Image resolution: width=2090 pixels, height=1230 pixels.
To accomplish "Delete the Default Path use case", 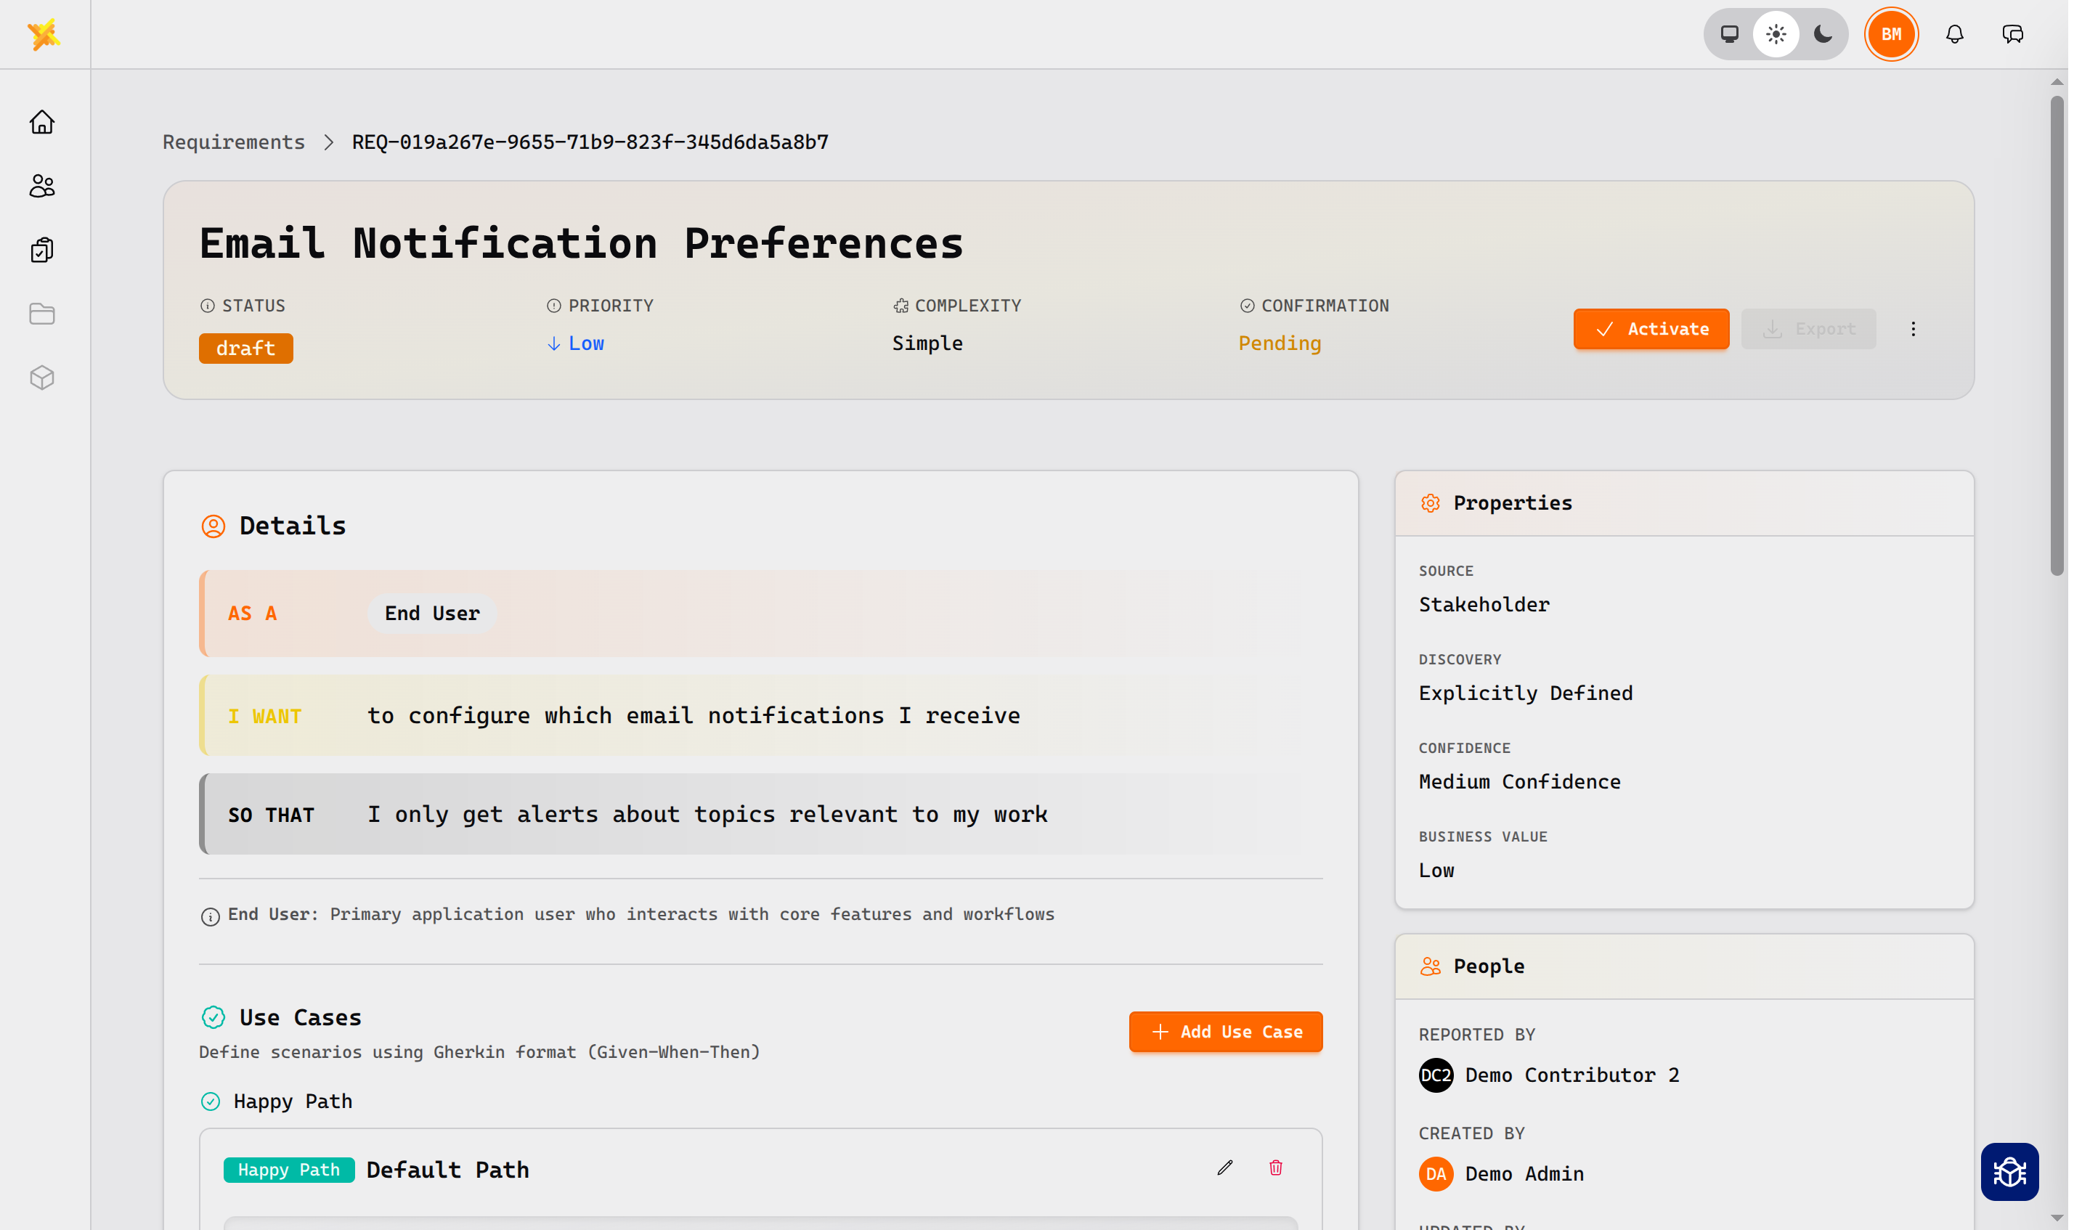I will tap(1275, 1168).
